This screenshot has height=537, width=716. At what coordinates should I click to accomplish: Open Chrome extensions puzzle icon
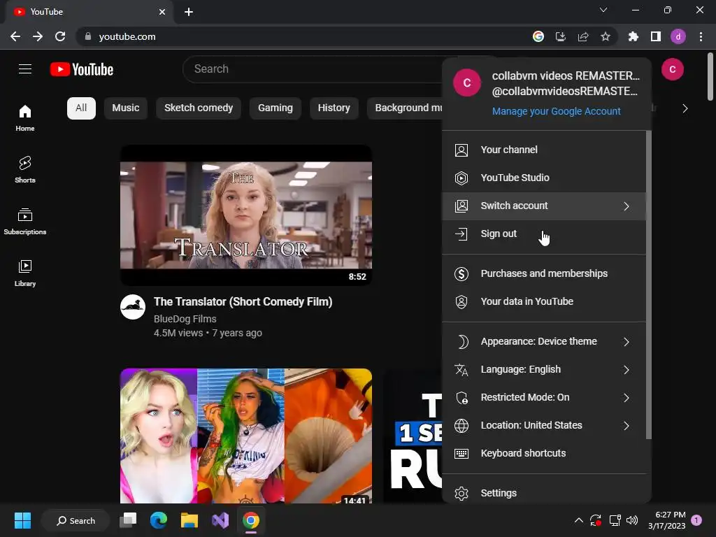click(633, 36)
